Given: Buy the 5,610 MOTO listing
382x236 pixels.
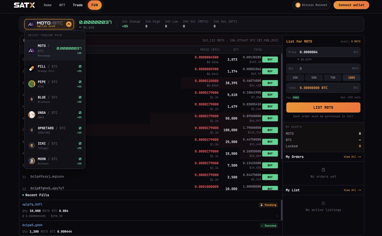Looking at the screenshot, I should (270, 95).
